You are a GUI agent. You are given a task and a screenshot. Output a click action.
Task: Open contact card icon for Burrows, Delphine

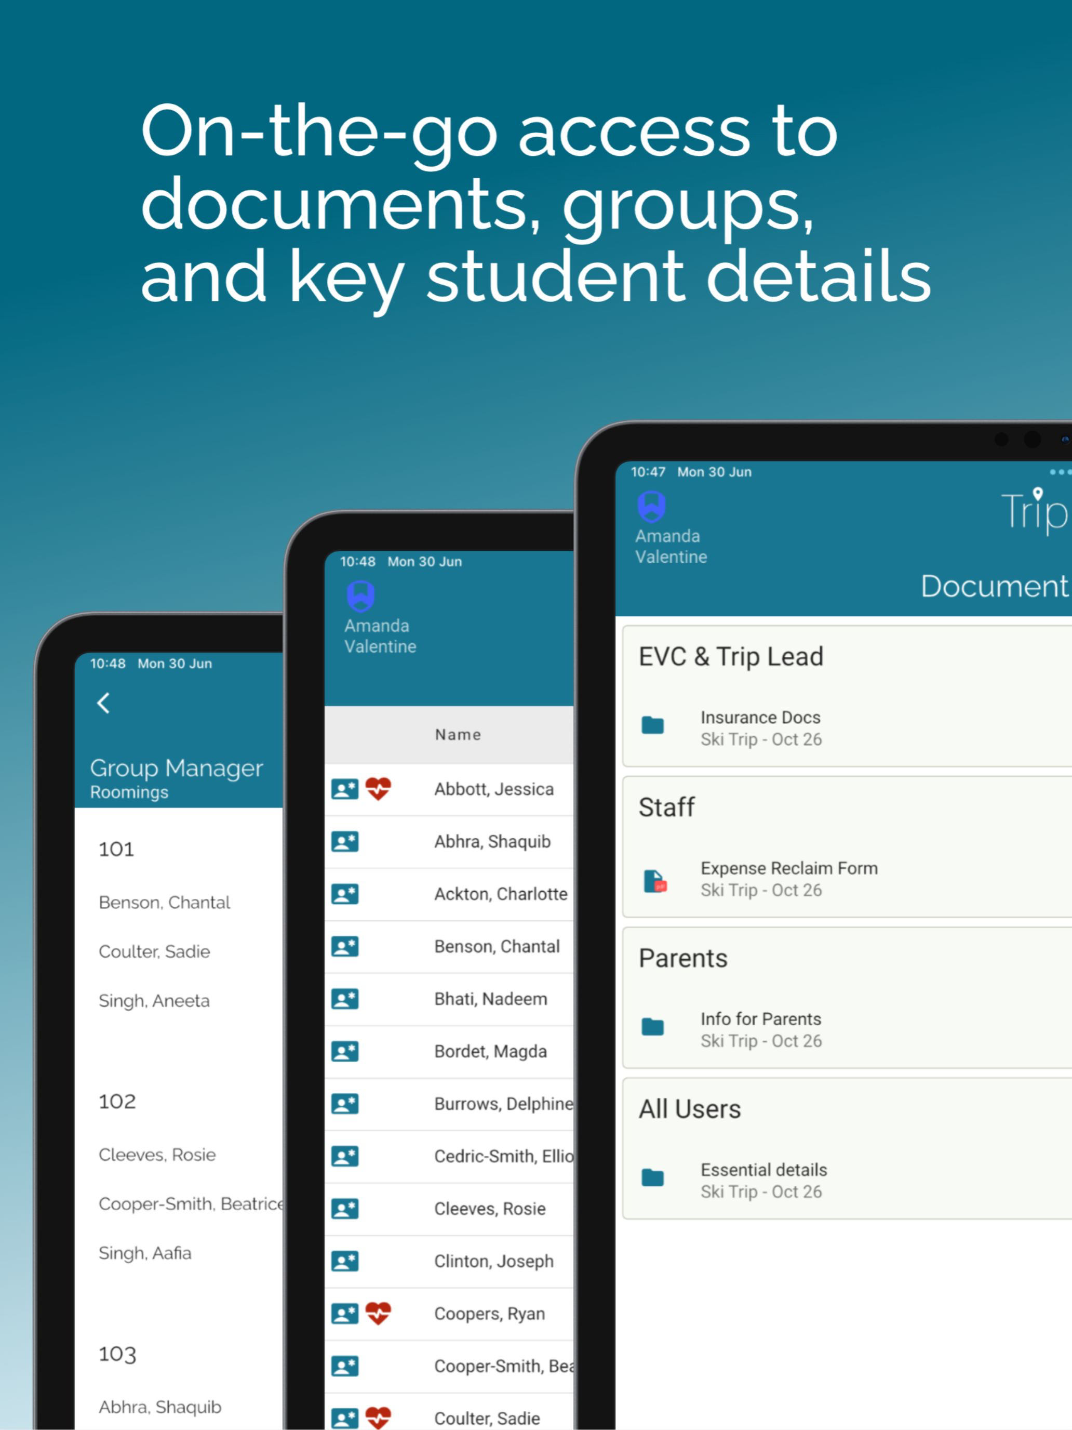click(345, 1104)
